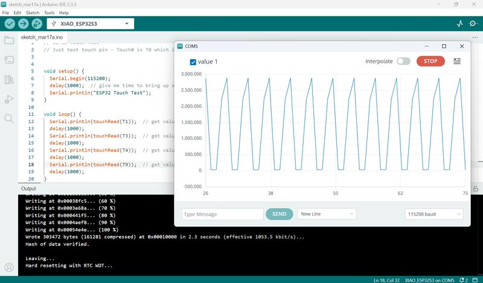Start debugging with the debug play icon

click(x=37, y=24)
